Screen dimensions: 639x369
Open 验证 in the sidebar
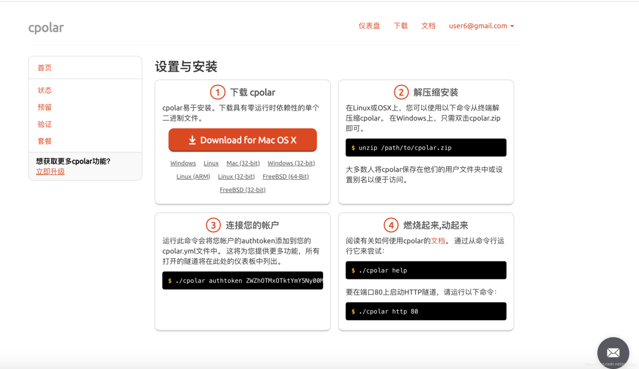point(44,124)
